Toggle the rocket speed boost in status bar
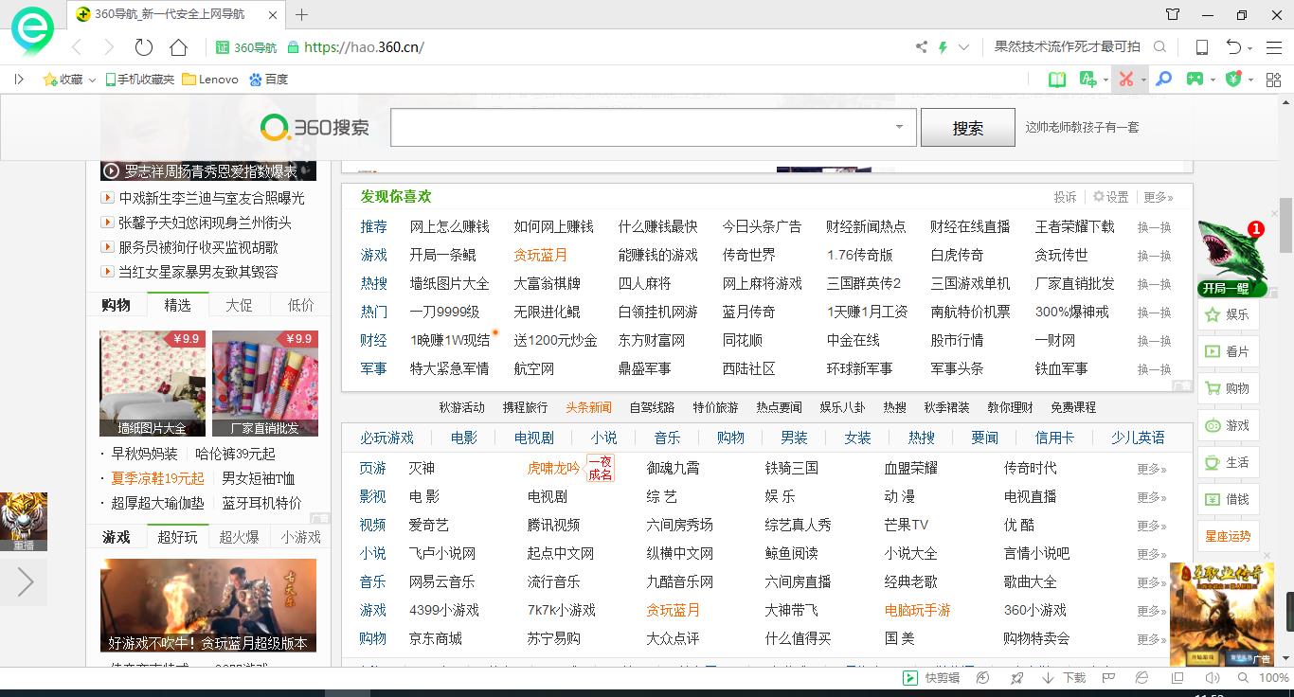 tap(1016, 677)
